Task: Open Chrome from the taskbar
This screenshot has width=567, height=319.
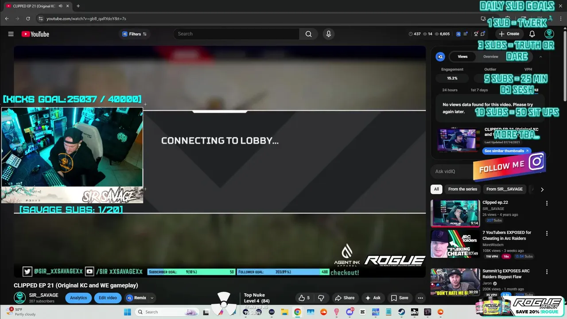Action: click(x=297, y=312)
